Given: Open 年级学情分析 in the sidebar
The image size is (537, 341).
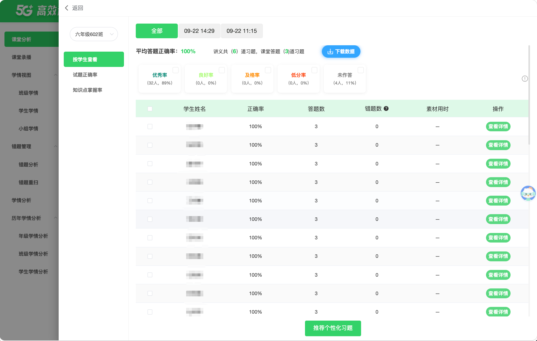Looking at the screenshot, I should tap(33, 236).
